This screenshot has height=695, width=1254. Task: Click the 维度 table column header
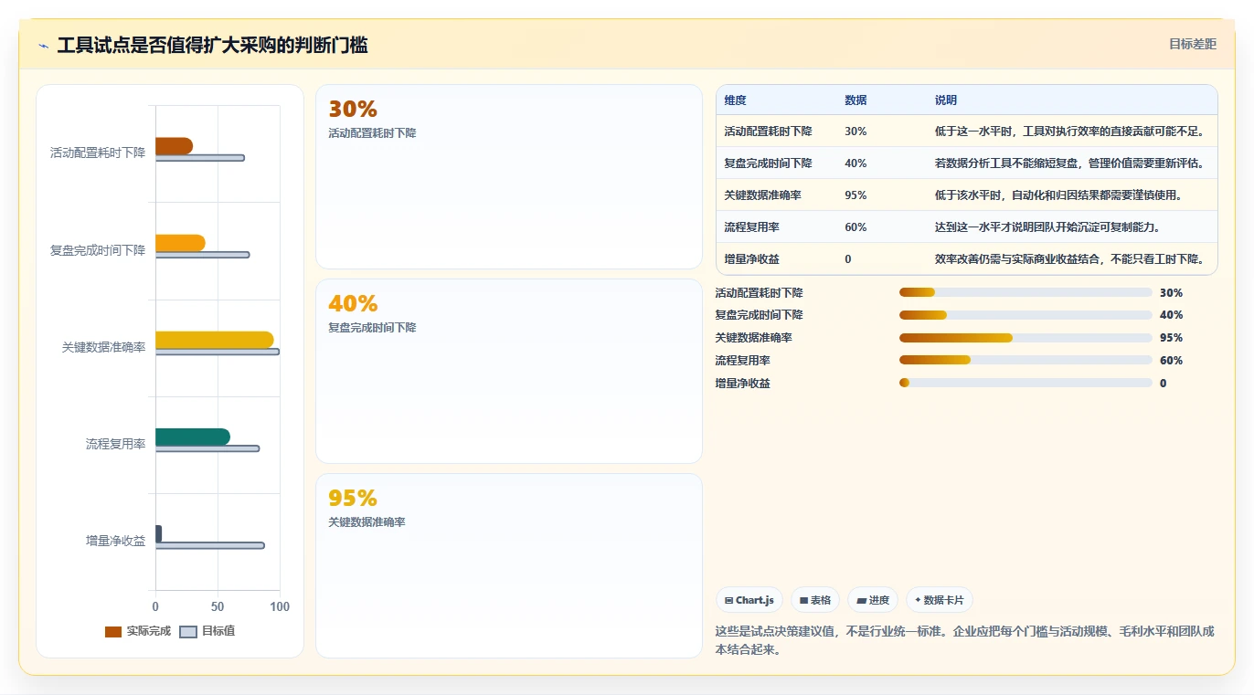tap(736, 100)
